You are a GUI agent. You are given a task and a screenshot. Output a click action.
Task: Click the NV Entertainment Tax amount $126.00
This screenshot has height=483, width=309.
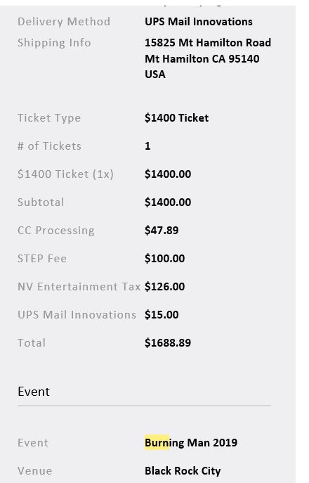coord(164,286)
